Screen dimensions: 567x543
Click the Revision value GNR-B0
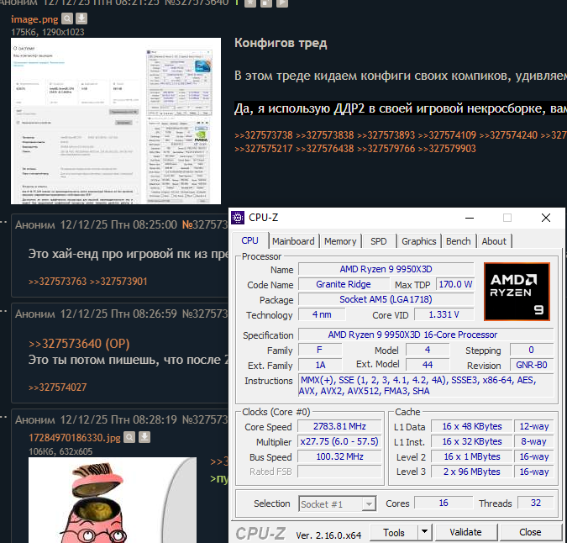(531, 365)
